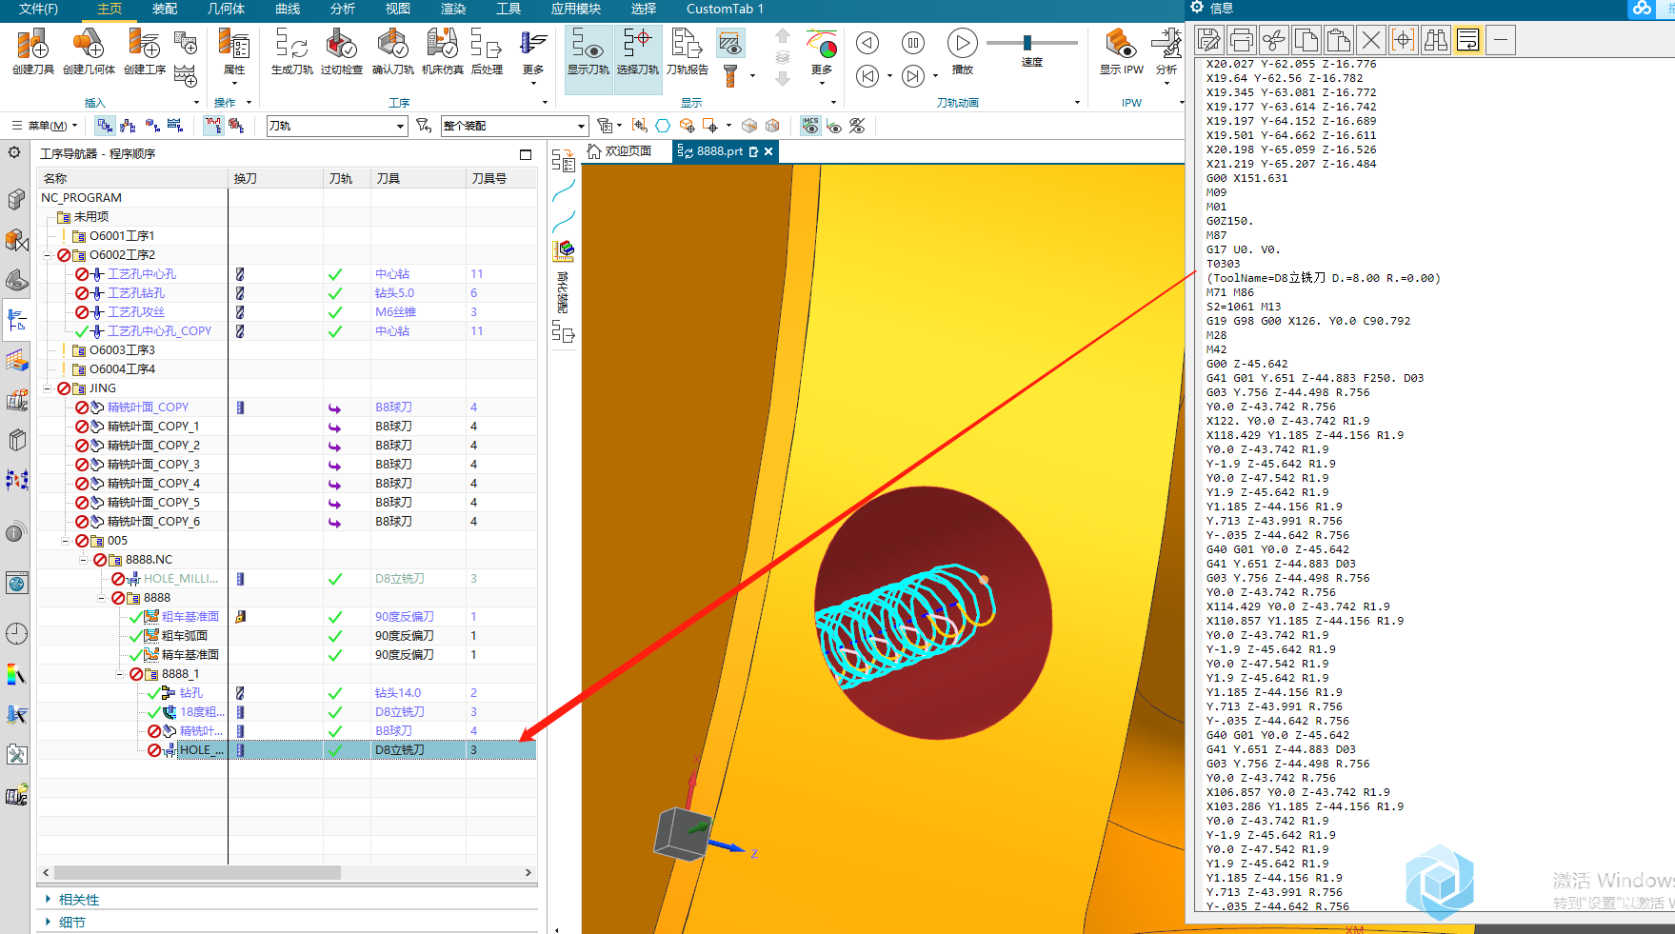The image size is (1675, 934).
Task: Click the 刀具号 column header
Action: [502, 178]
